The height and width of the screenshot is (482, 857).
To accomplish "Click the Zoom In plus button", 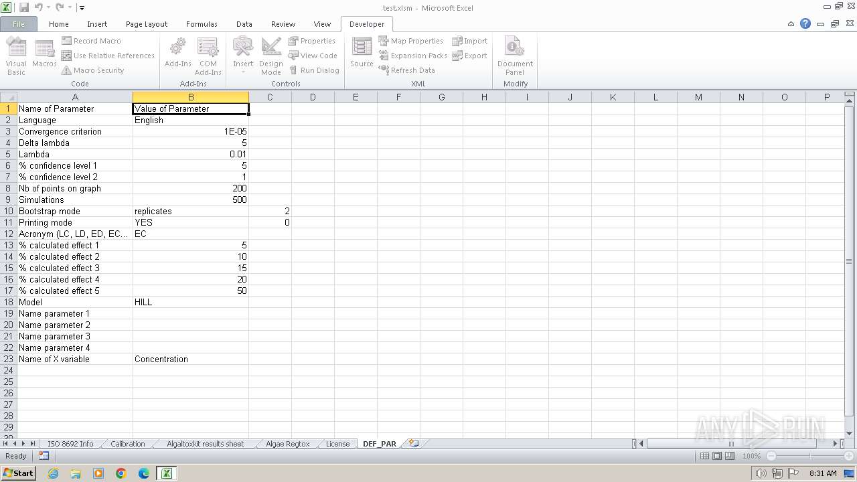I will click(849, 456).
